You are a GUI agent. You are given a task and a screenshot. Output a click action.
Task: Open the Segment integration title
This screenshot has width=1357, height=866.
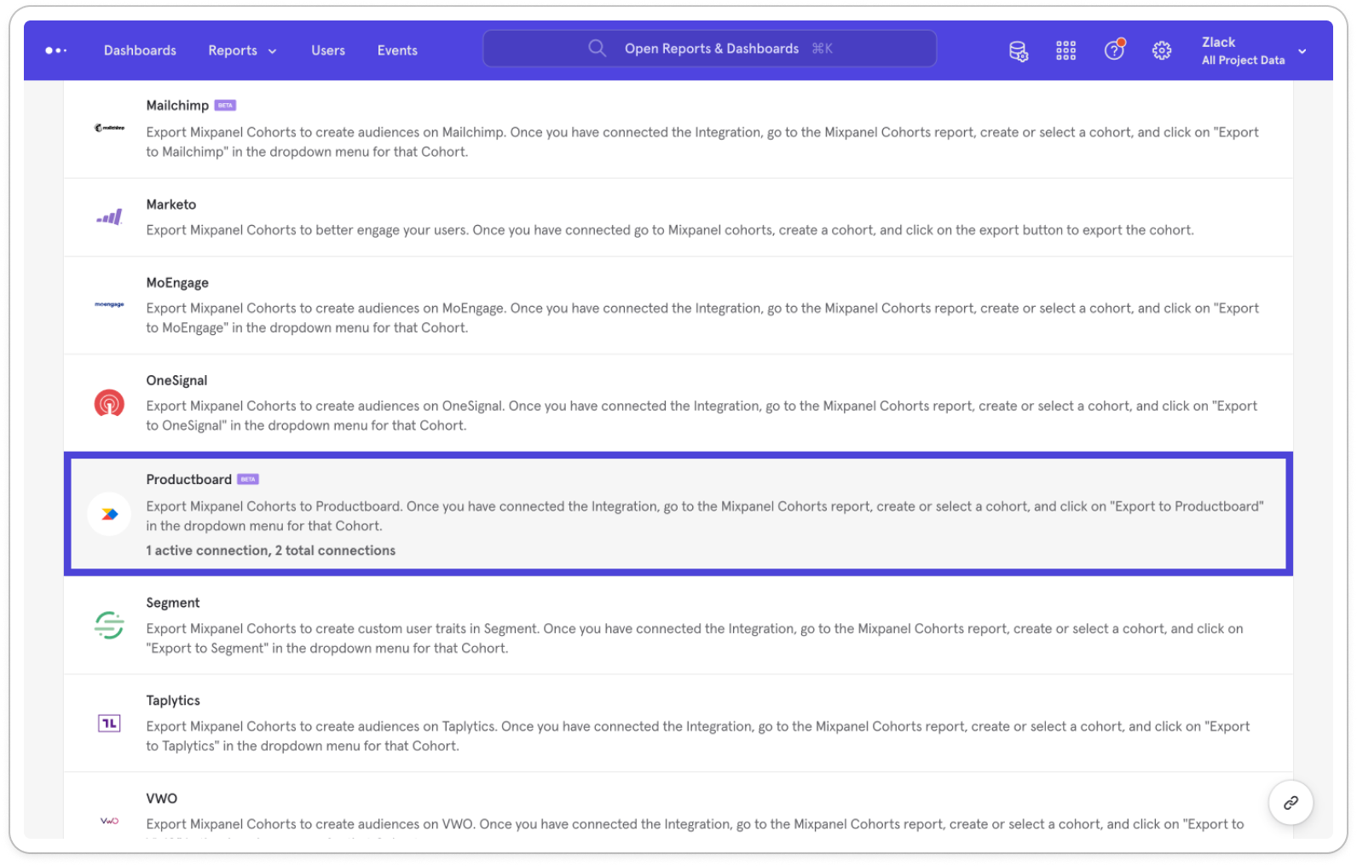pos(173,603)
